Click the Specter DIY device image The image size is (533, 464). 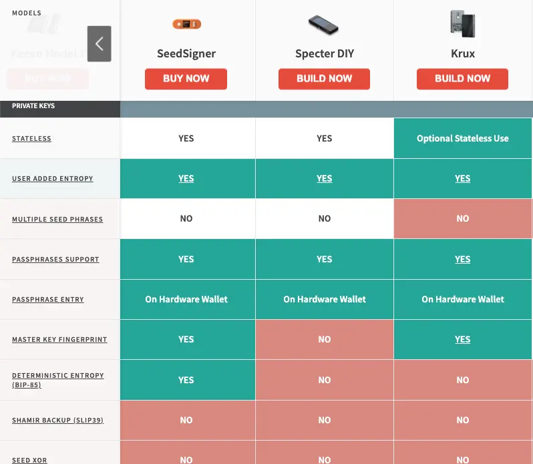(x=324, y=25)
